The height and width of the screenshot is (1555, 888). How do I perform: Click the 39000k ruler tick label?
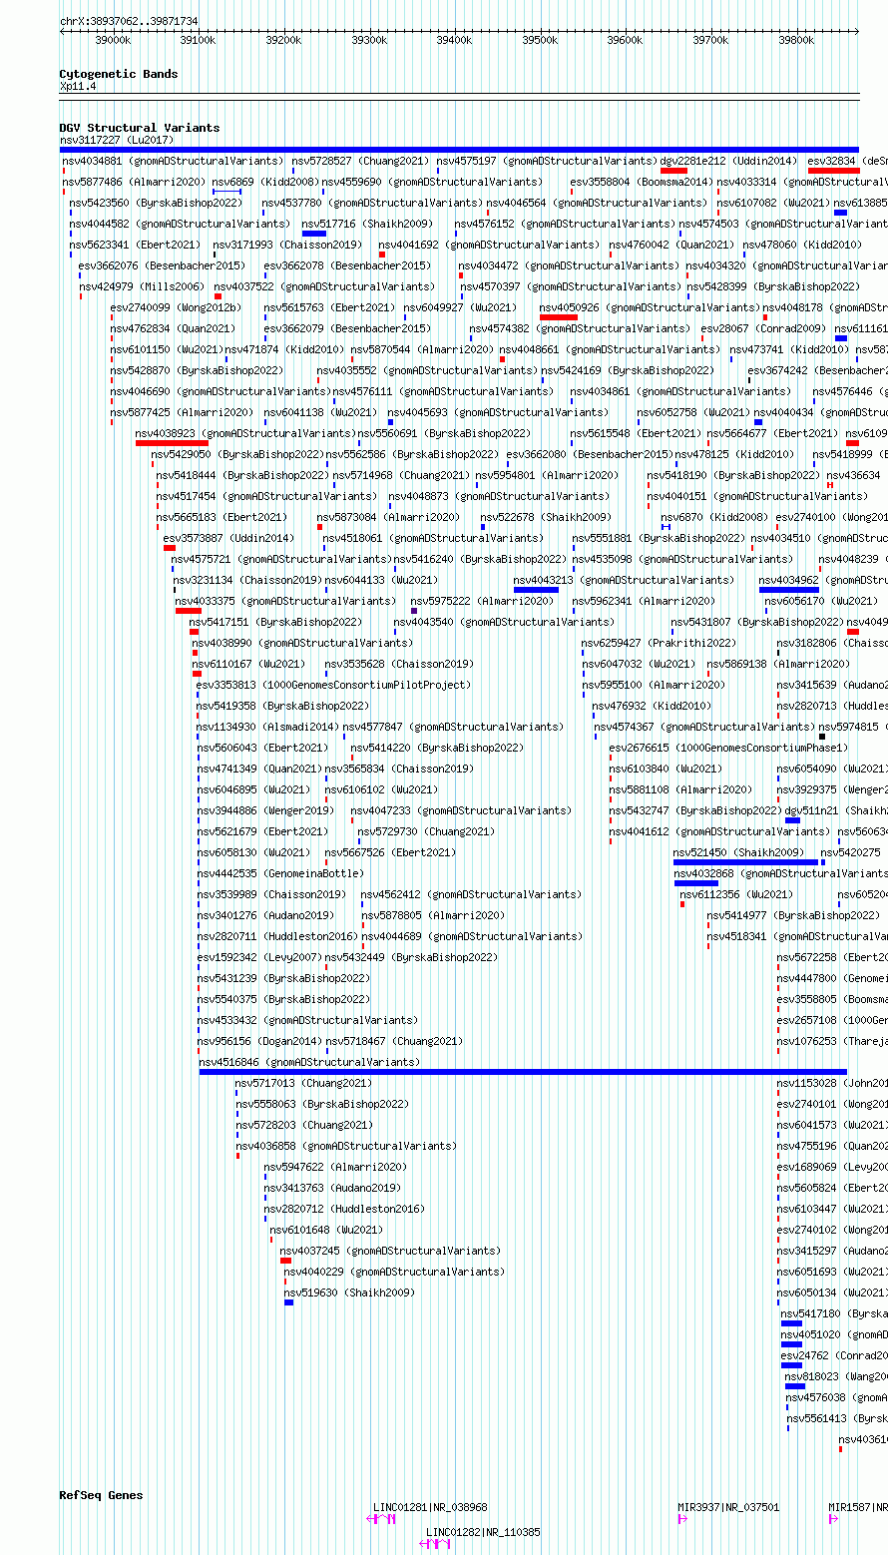tap(113, 40)
